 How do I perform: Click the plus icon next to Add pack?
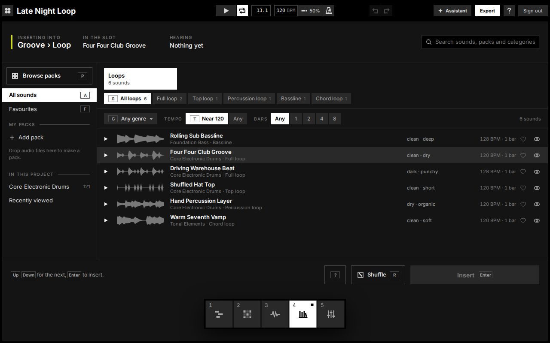point(12,138)
